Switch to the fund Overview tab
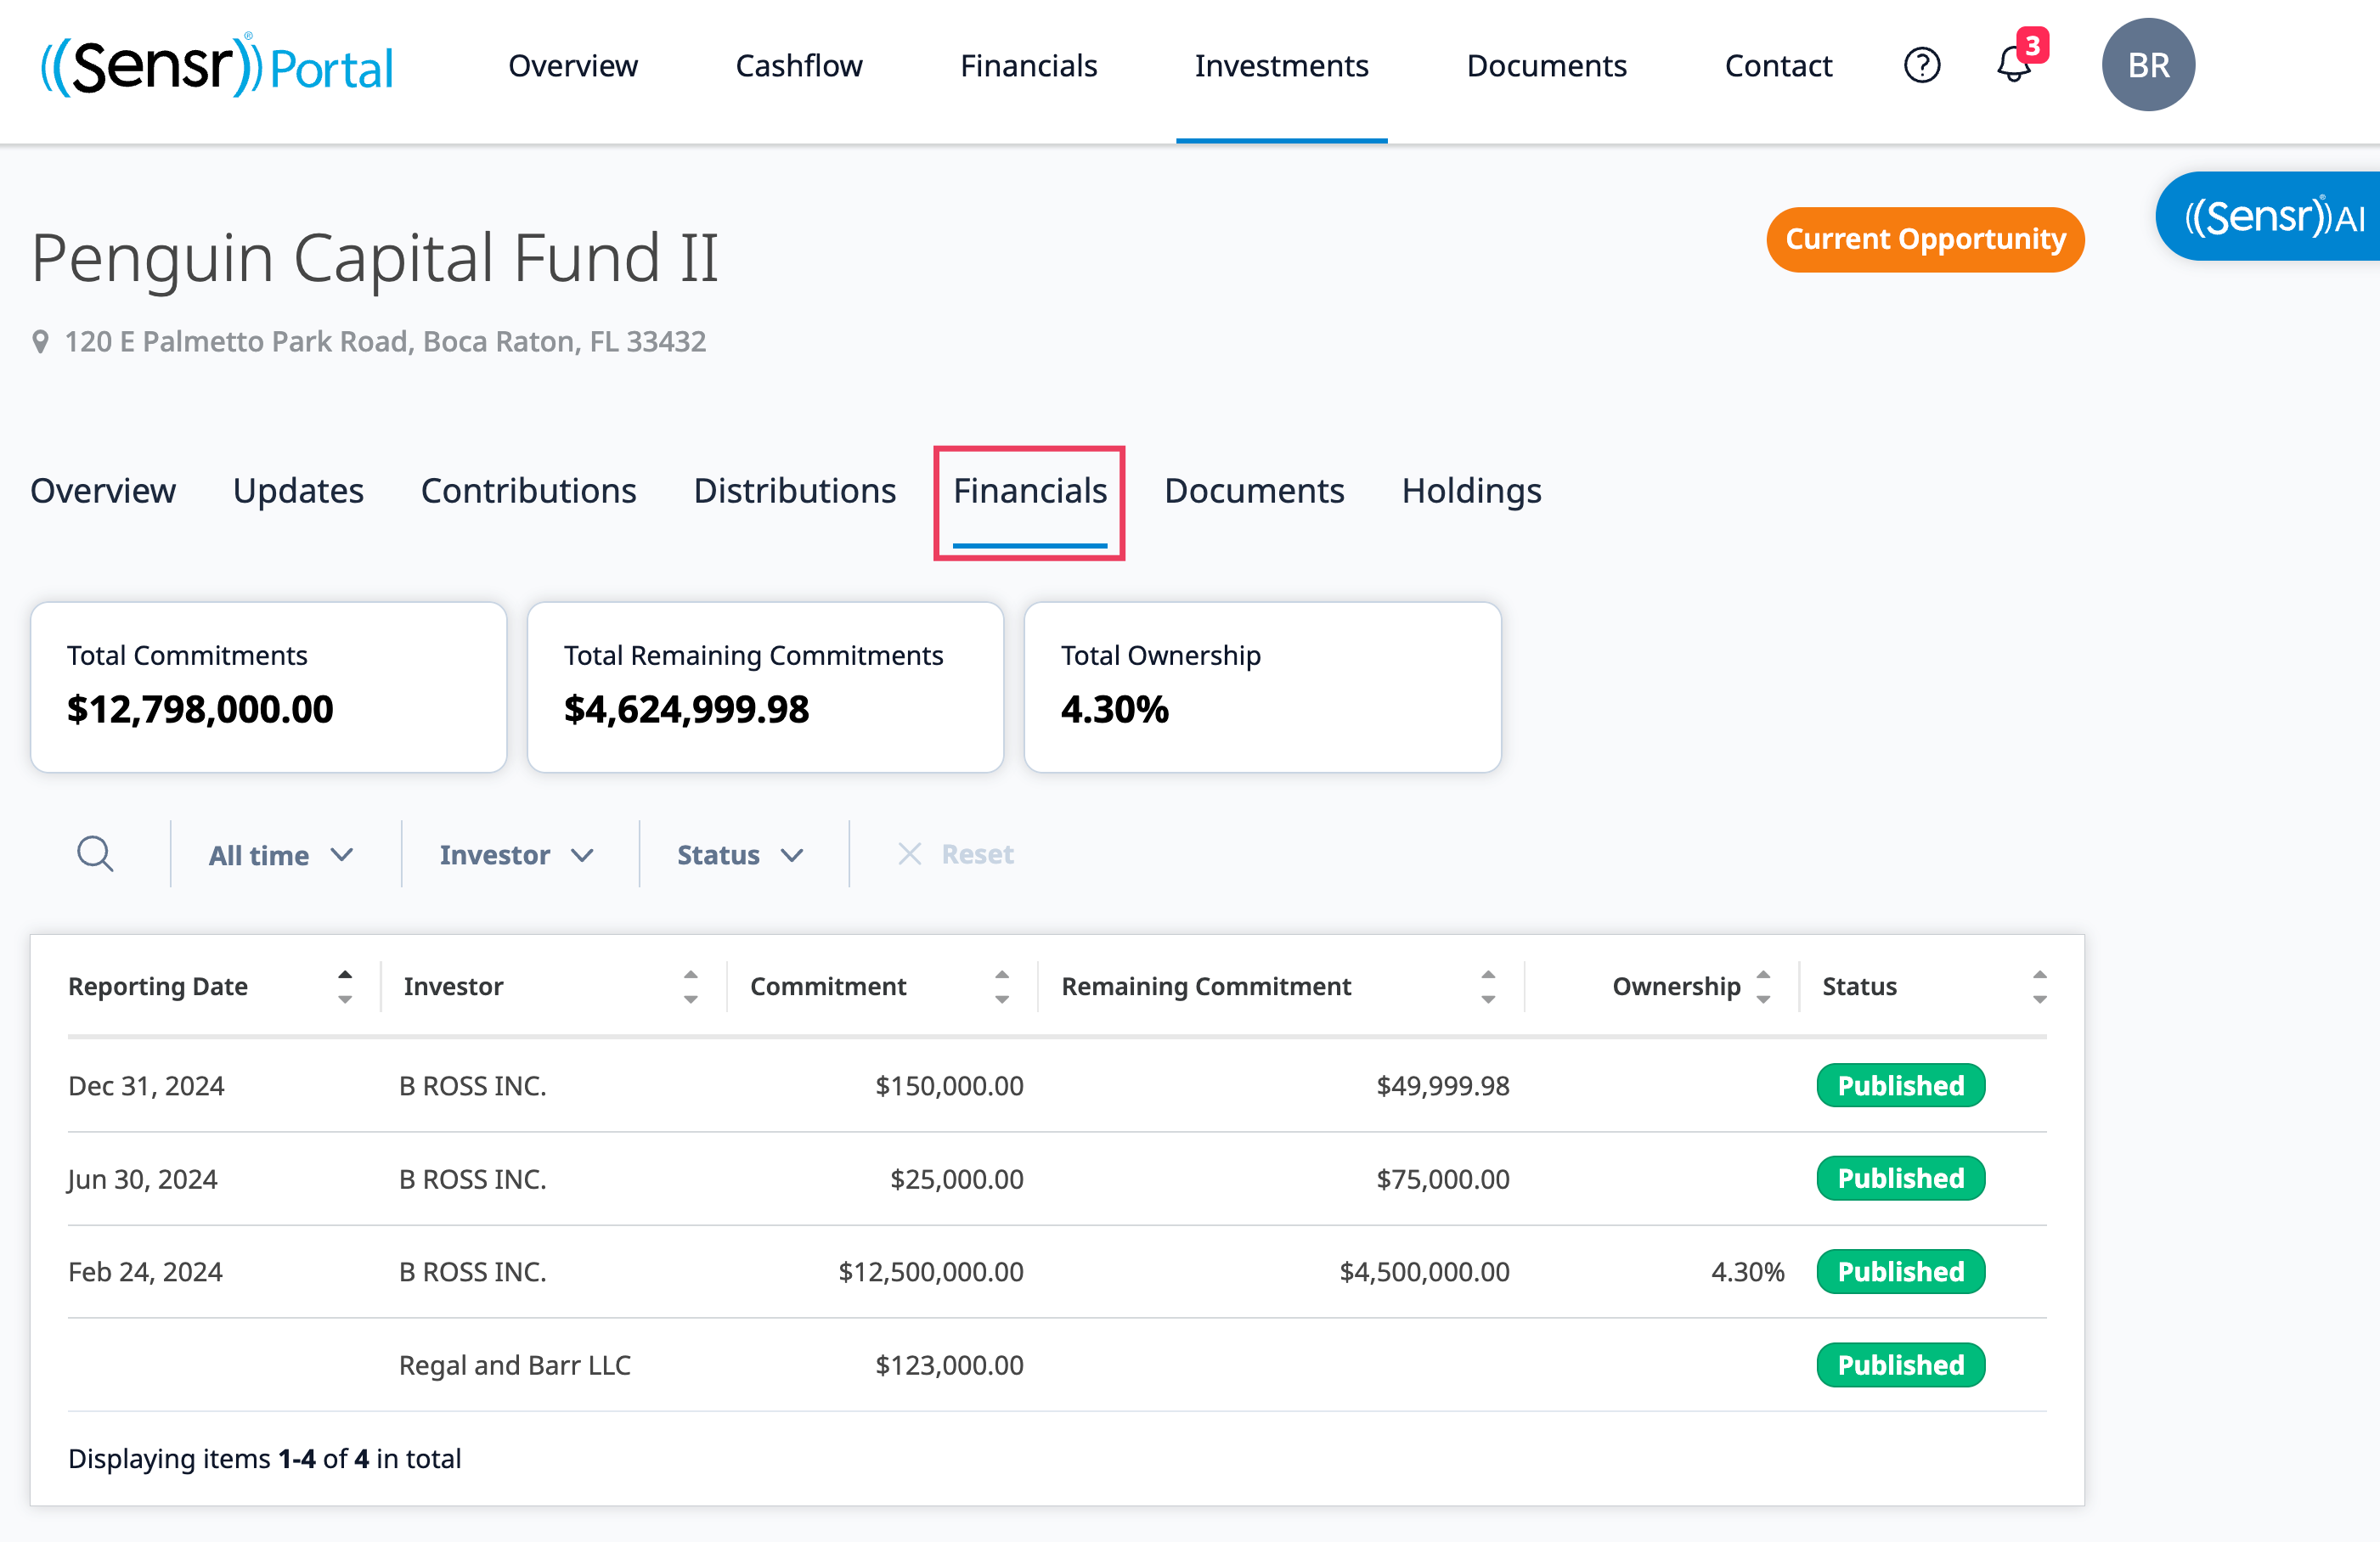This screenshot has height=1542, width=2380. click(103, 491)
